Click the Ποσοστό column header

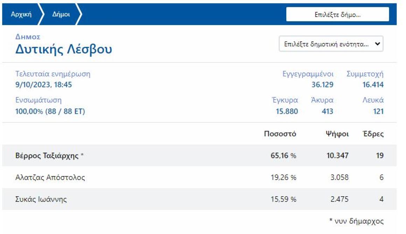coord(280,134)
